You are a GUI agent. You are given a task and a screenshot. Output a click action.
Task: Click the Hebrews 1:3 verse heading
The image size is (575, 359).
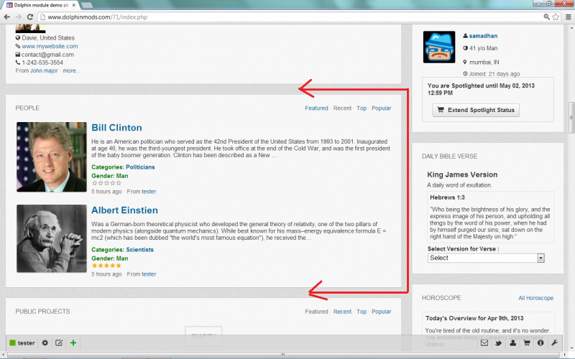(447, 197)
